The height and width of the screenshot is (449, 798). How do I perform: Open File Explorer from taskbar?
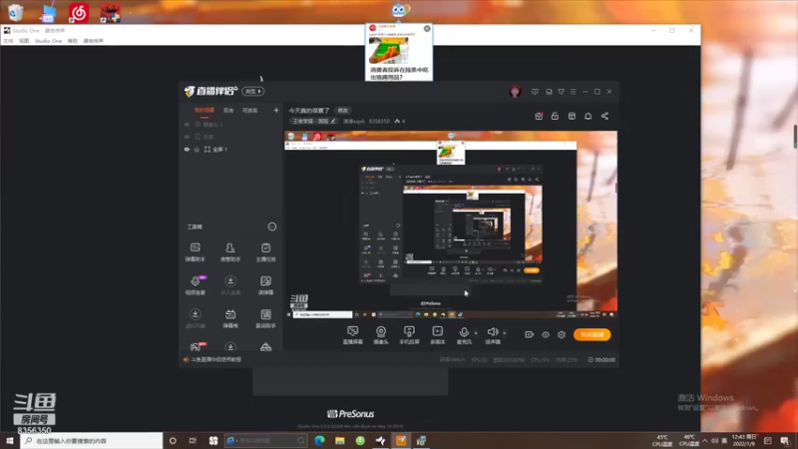point(340,440)
